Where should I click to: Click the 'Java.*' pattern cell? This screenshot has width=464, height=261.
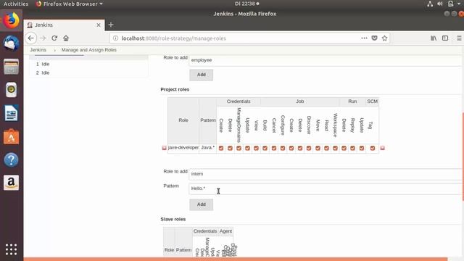(x=208, y=147)
